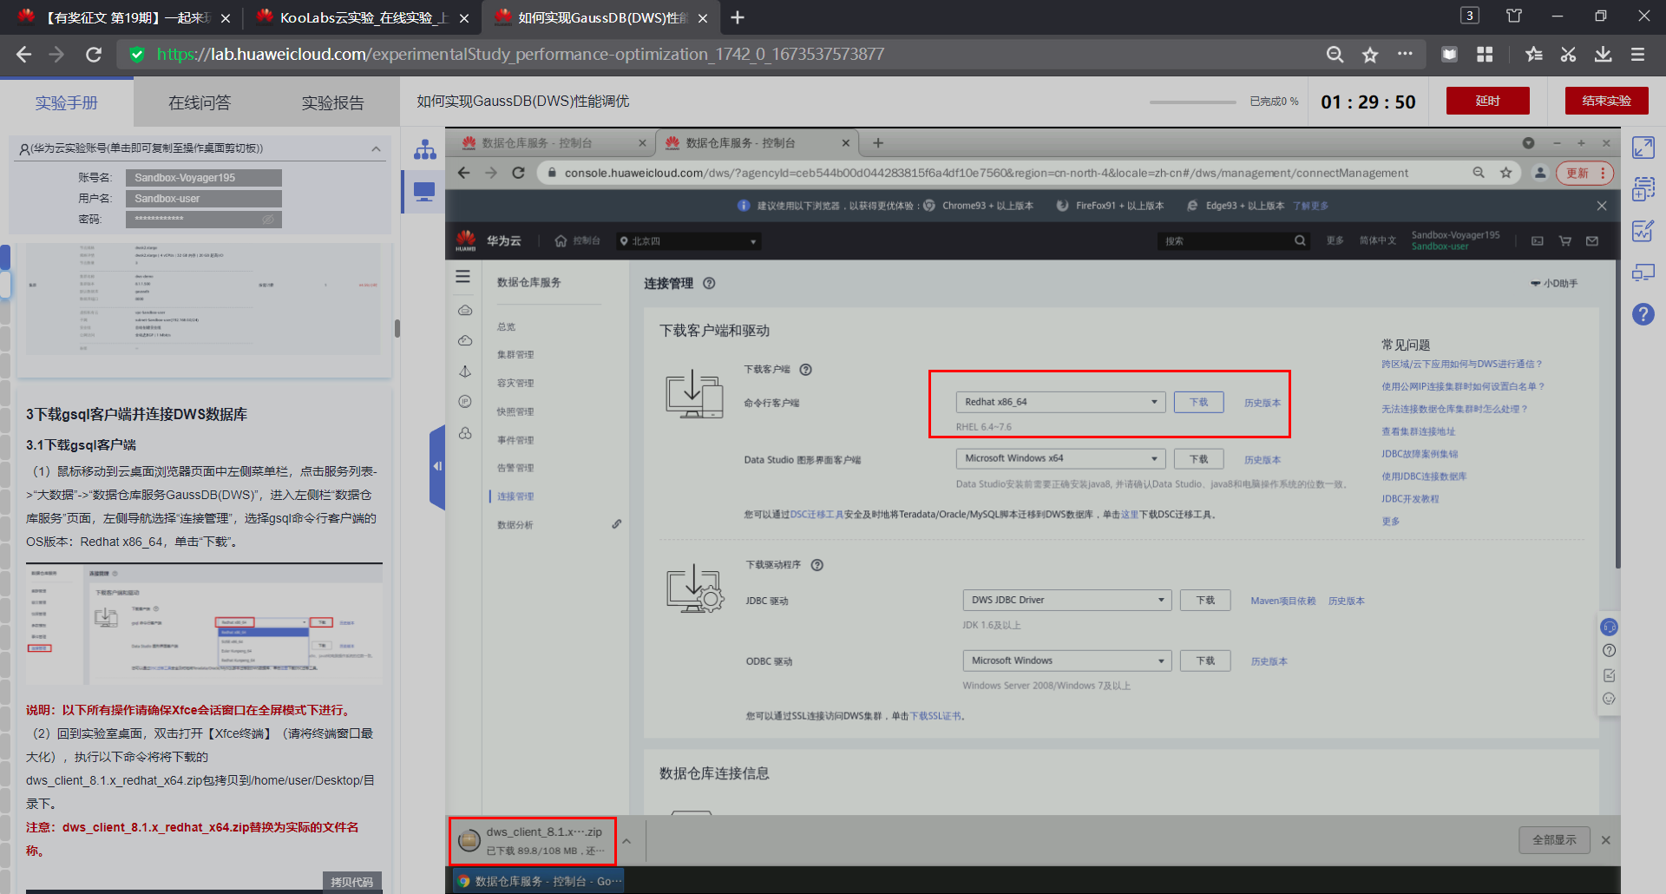Click the console 搜索 input field
1666x894 pixels.
pos(1233,240)
